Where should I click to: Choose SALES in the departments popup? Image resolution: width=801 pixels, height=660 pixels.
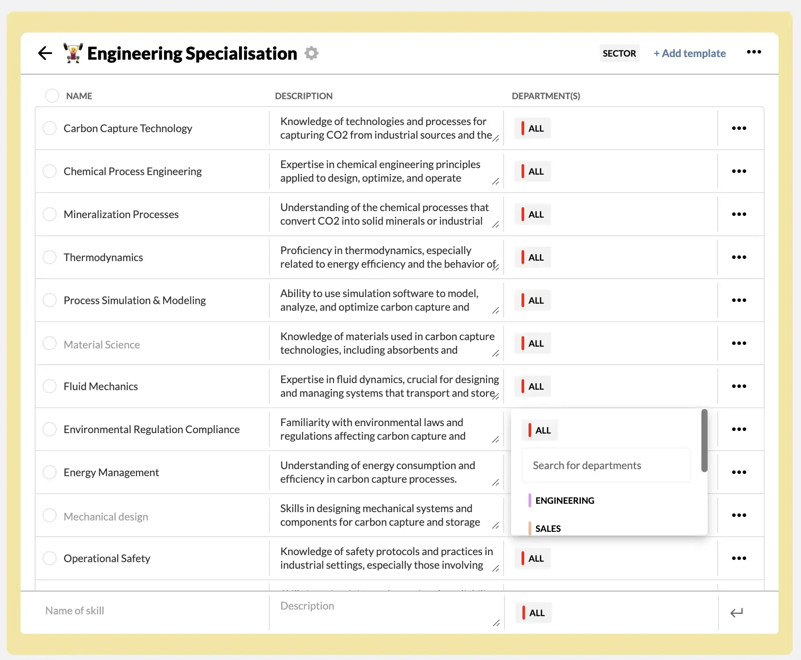[545, 528]
